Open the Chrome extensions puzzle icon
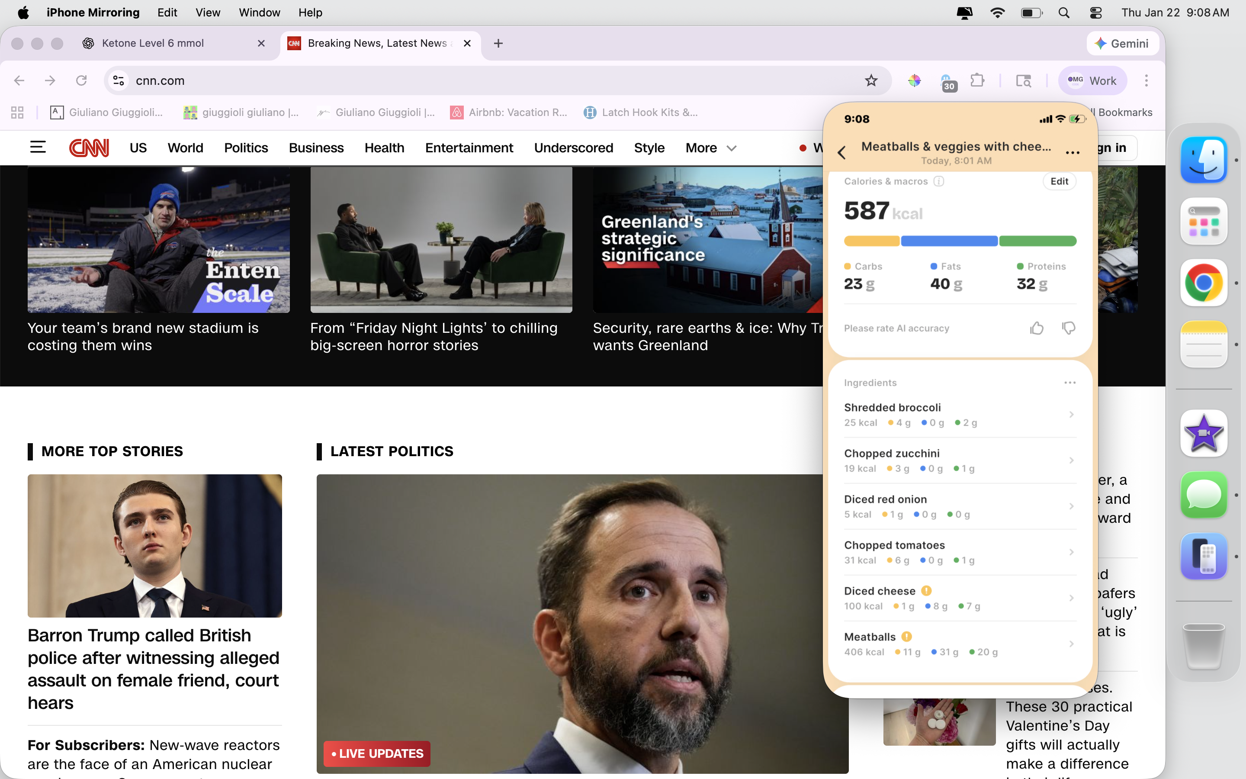Viewport: 1246px width, 779px height. click(977, 80)
